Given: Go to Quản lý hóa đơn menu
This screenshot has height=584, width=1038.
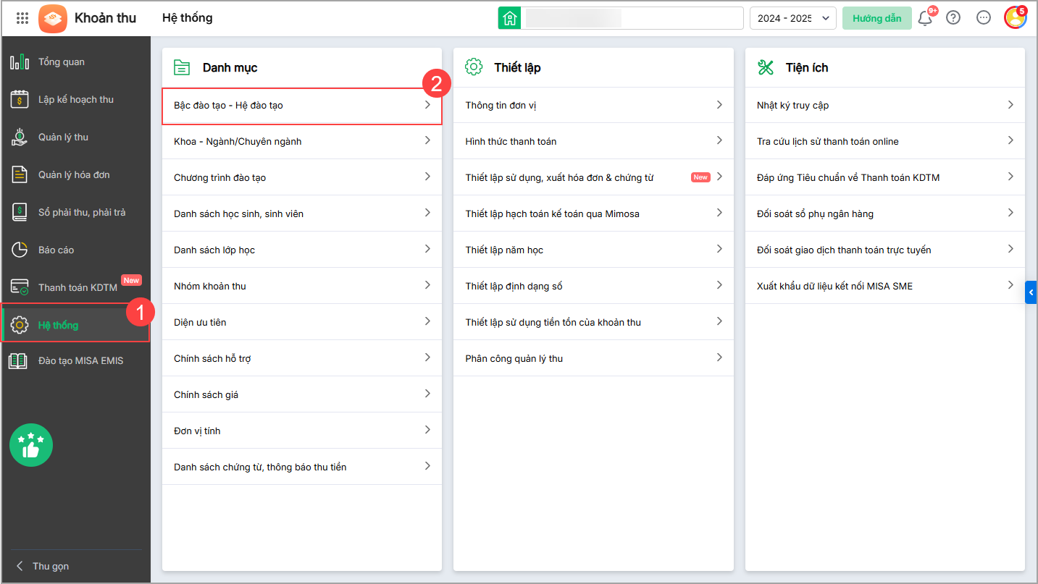Looking at the screenshot, I should [x=74, y=174].
